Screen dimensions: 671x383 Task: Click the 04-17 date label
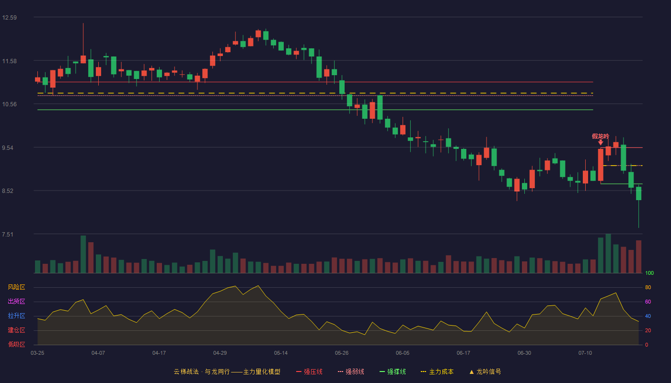[159, 353]
